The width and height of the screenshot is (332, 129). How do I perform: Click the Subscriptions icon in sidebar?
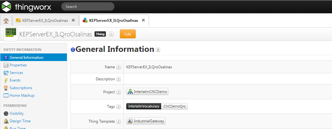pyautogui.click(x=6, y=88)
